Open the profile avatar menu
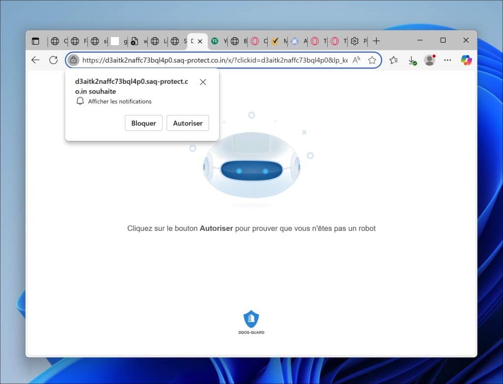Image resolution: width=503 pixels, height=384 pixels. click(x=430, y=60)
